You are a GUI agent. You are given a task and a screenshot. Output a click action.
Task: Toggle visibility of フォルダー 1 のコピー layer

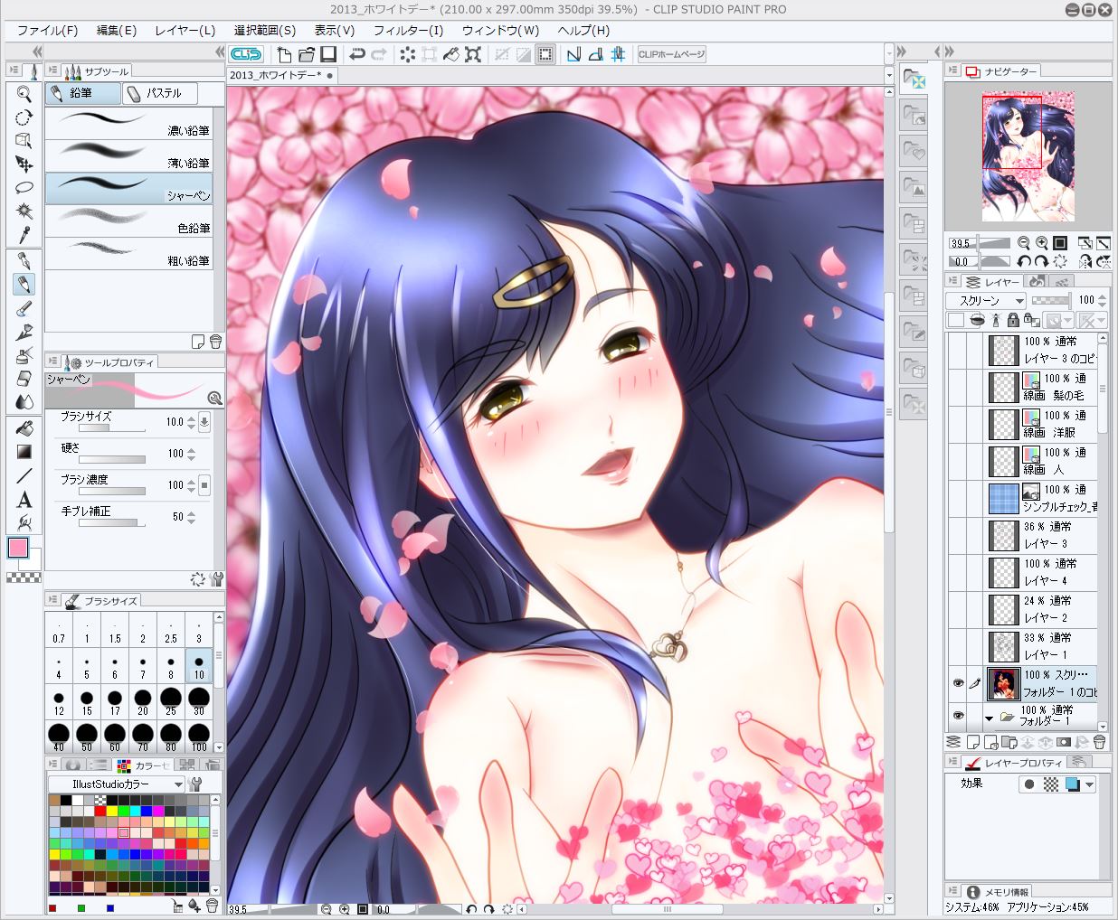[958, 683]
